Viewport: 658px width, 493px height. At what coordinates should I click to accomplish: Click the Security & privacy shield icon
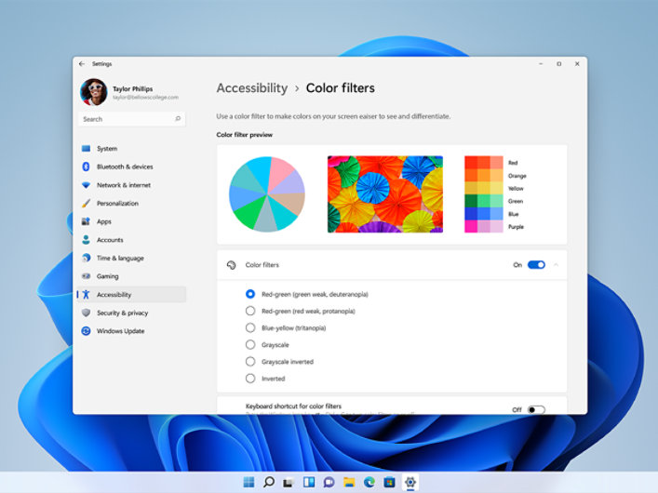pyautogui.click(x=86, y=313)
